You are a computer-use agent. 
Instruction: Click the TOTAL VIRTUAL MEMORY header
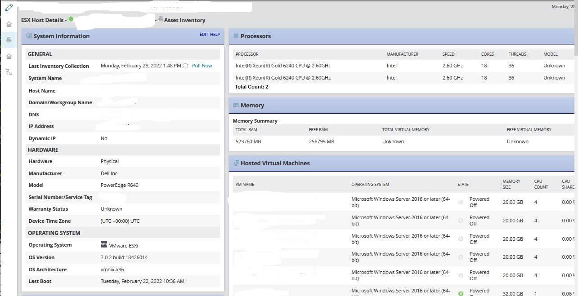406,130
